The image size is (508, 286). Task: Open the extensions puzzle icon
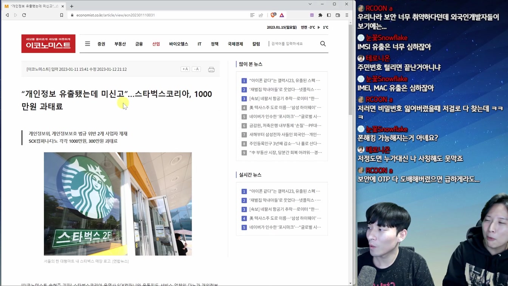click(x=321, y=15)
